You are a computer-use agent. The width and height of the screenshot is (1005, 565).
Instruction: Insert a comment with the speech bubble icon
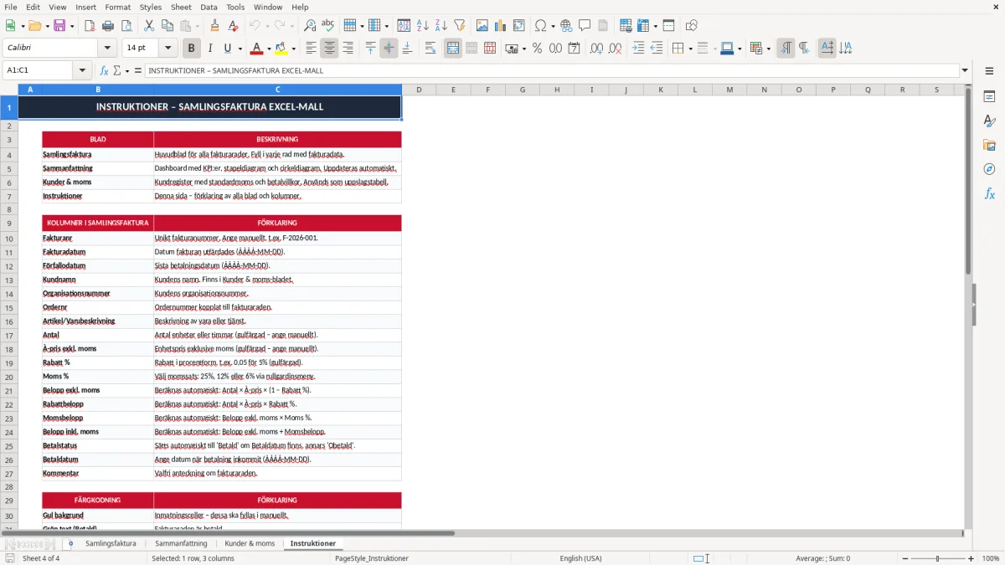pos(585,26)
